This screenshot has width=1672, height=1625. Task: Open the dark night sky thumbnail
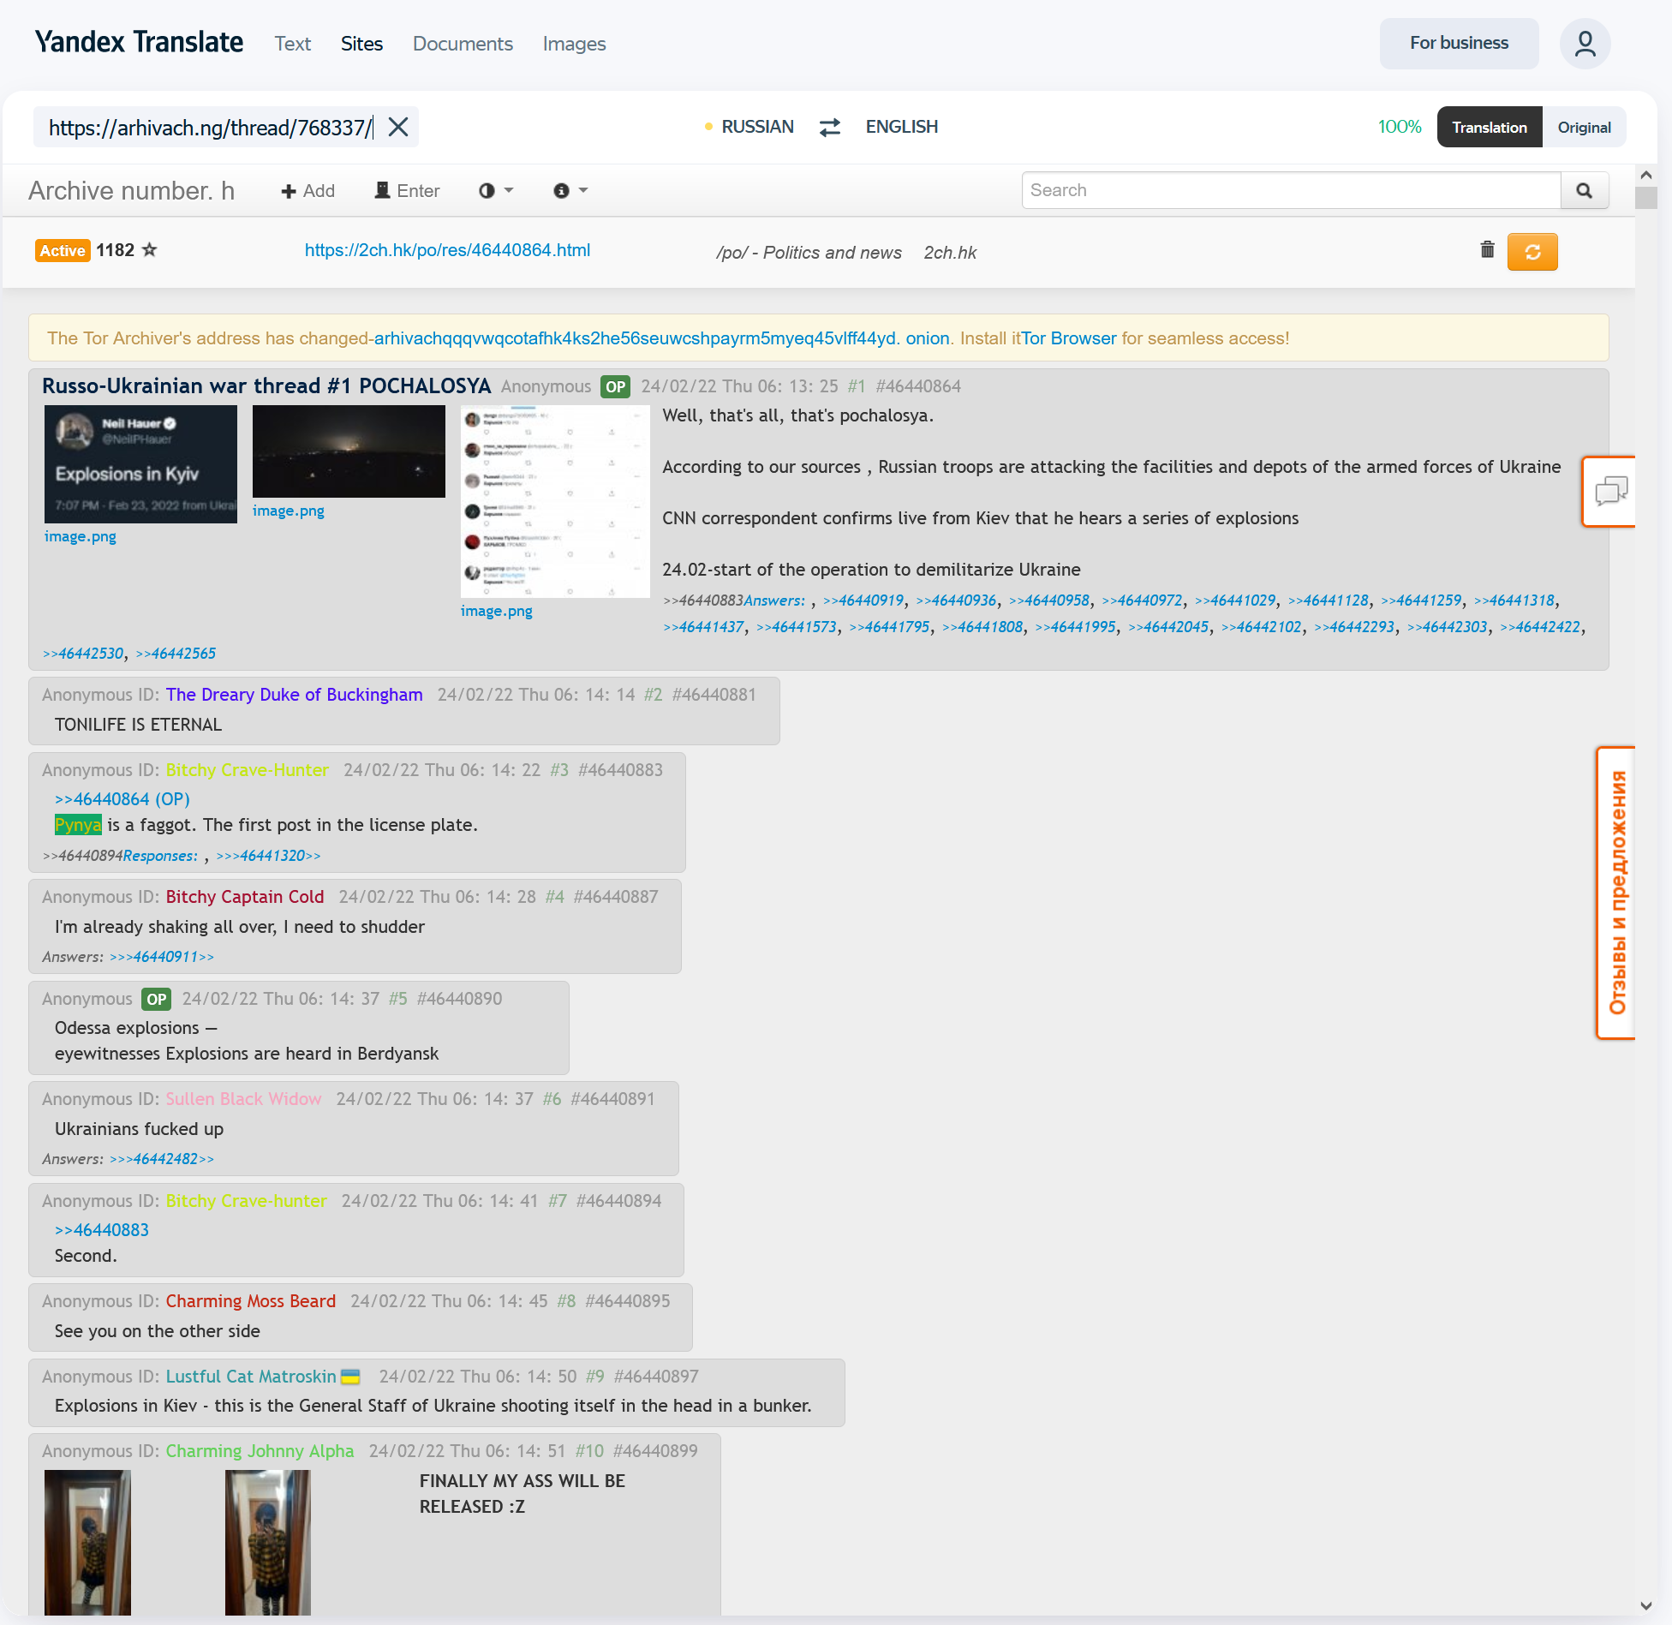tap(349, 451)
